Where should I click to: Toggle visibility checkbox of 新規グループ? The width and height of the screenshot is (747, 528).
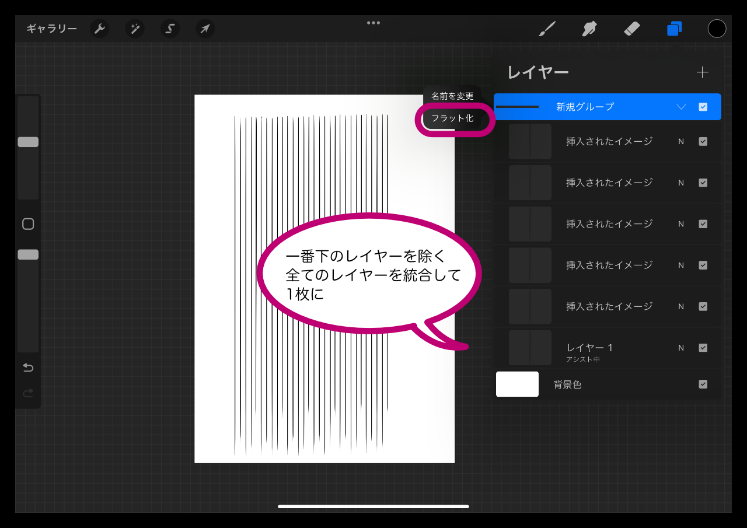[x=703, y=107]
